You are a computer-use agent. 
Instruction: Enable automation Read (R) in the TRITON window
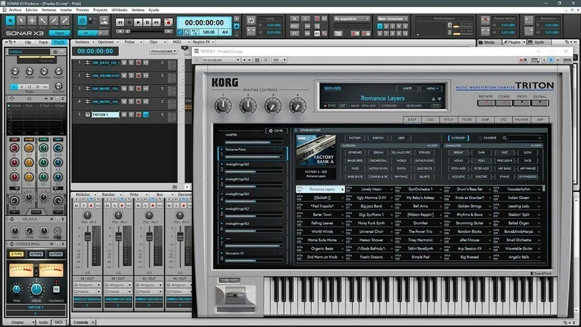[551, 60]
